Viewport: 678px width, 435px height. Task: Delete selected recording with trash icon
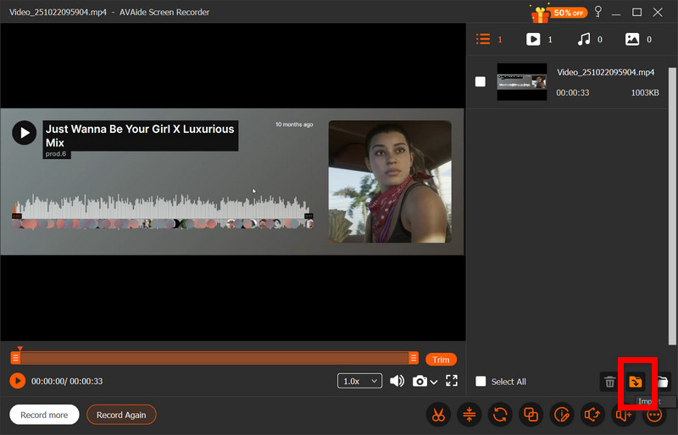point(609,382)
